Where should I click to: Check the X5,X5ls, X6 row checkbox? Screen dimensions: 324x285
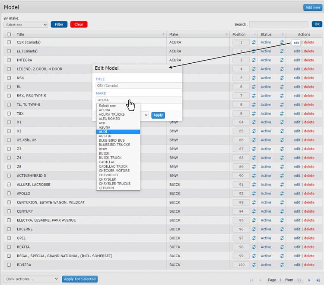coord(9,140)
